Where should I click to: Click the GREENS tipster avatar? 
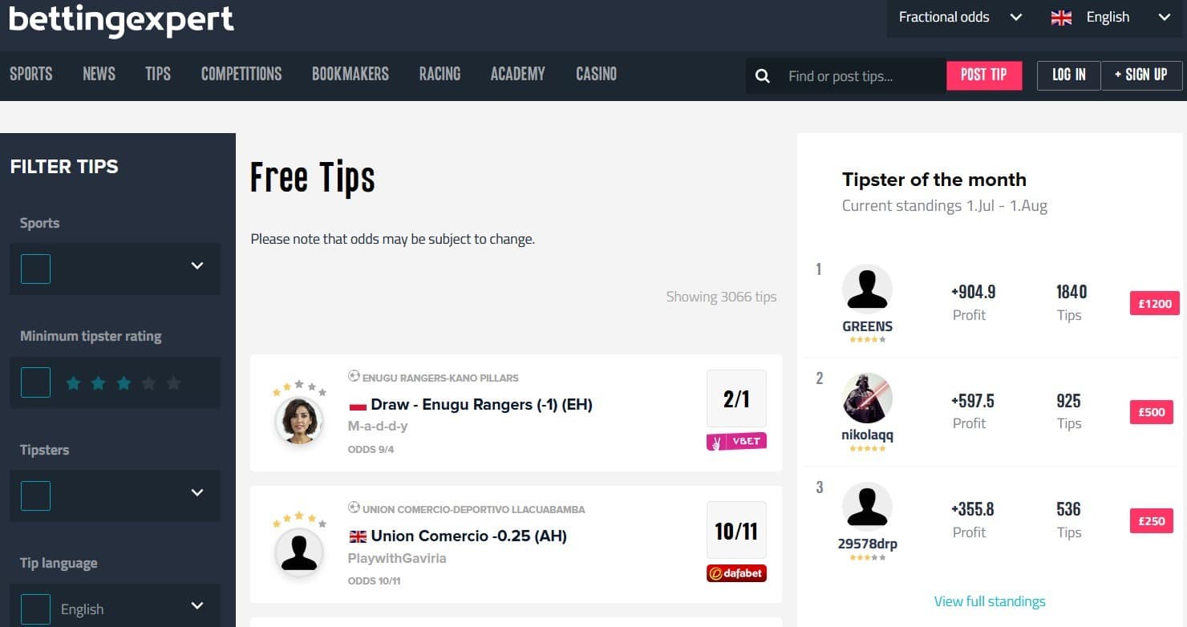867,289
